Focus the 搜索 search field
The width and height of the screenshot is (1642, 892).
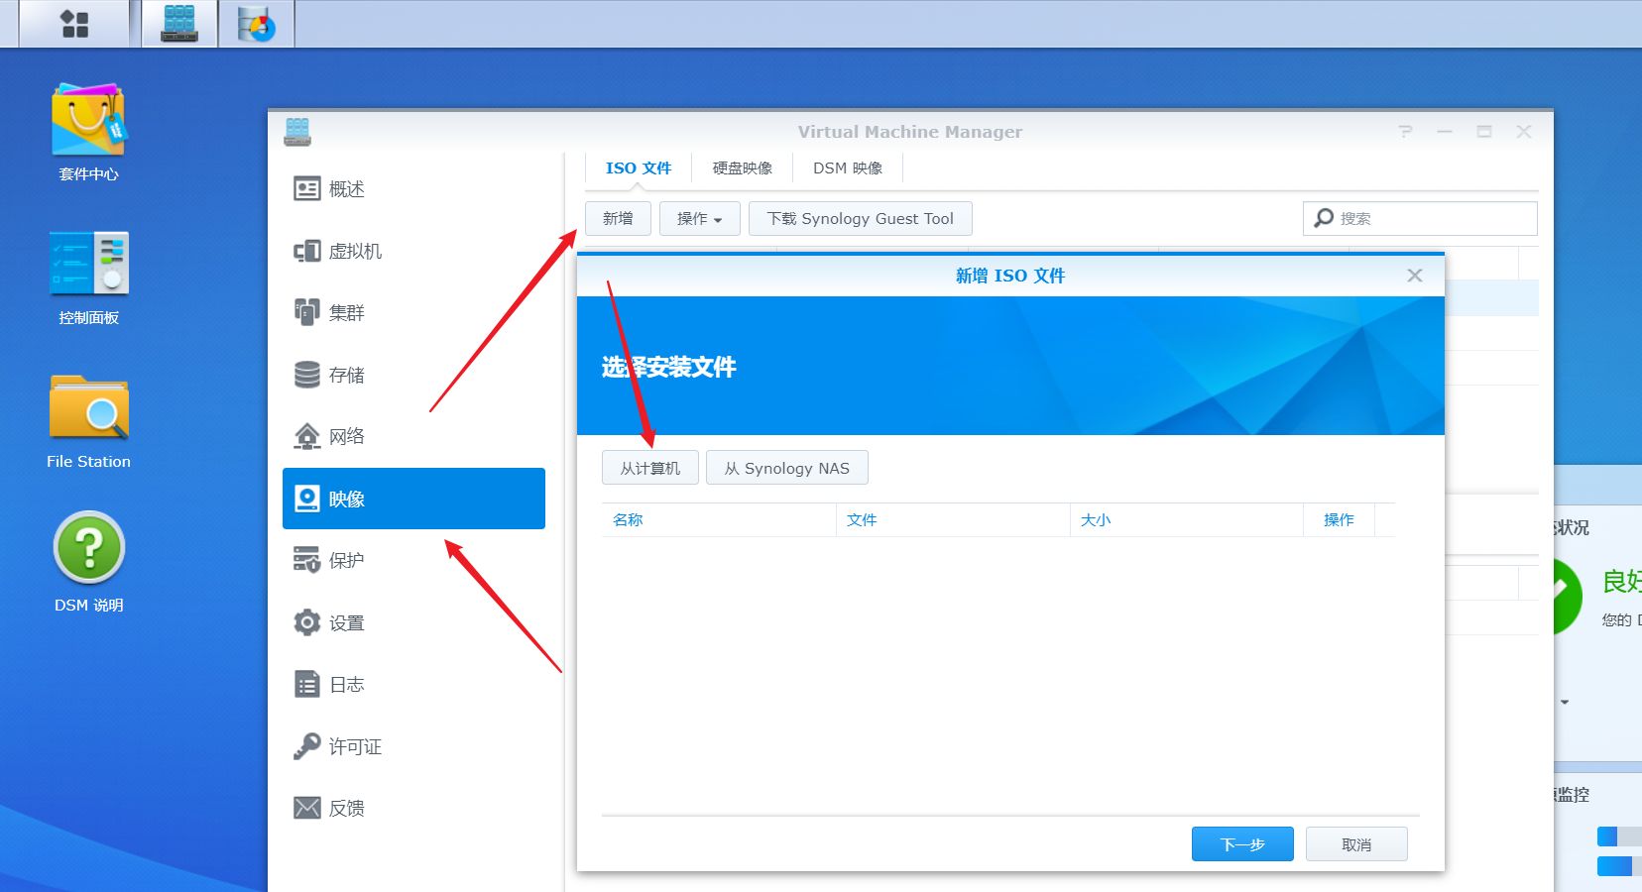click(1420, 218)
